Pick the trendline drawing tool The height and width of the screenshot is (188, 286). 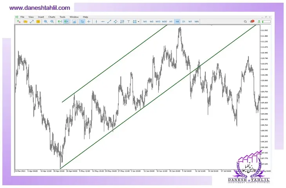click(x=109, y=22)
